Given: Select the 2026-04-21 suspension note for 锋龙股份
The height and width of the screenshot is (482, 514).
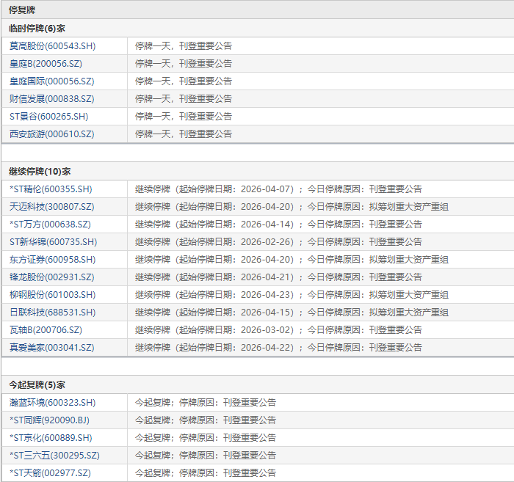Looking at the screenshot, I should pos(278,277).
